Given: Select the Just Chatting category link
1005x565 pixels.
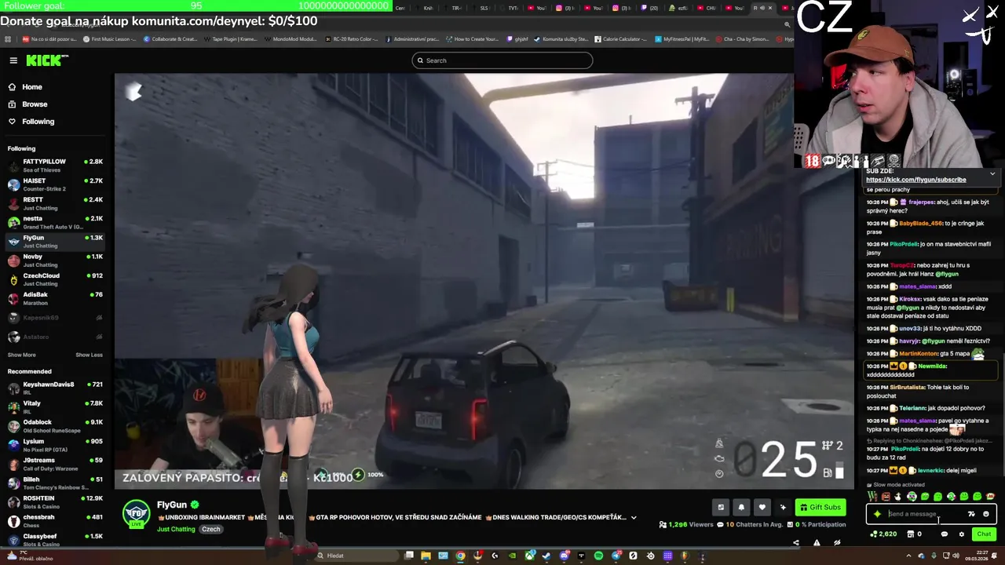Looking at the screenshot, I should pyautogui.click(x=176, y=529).
